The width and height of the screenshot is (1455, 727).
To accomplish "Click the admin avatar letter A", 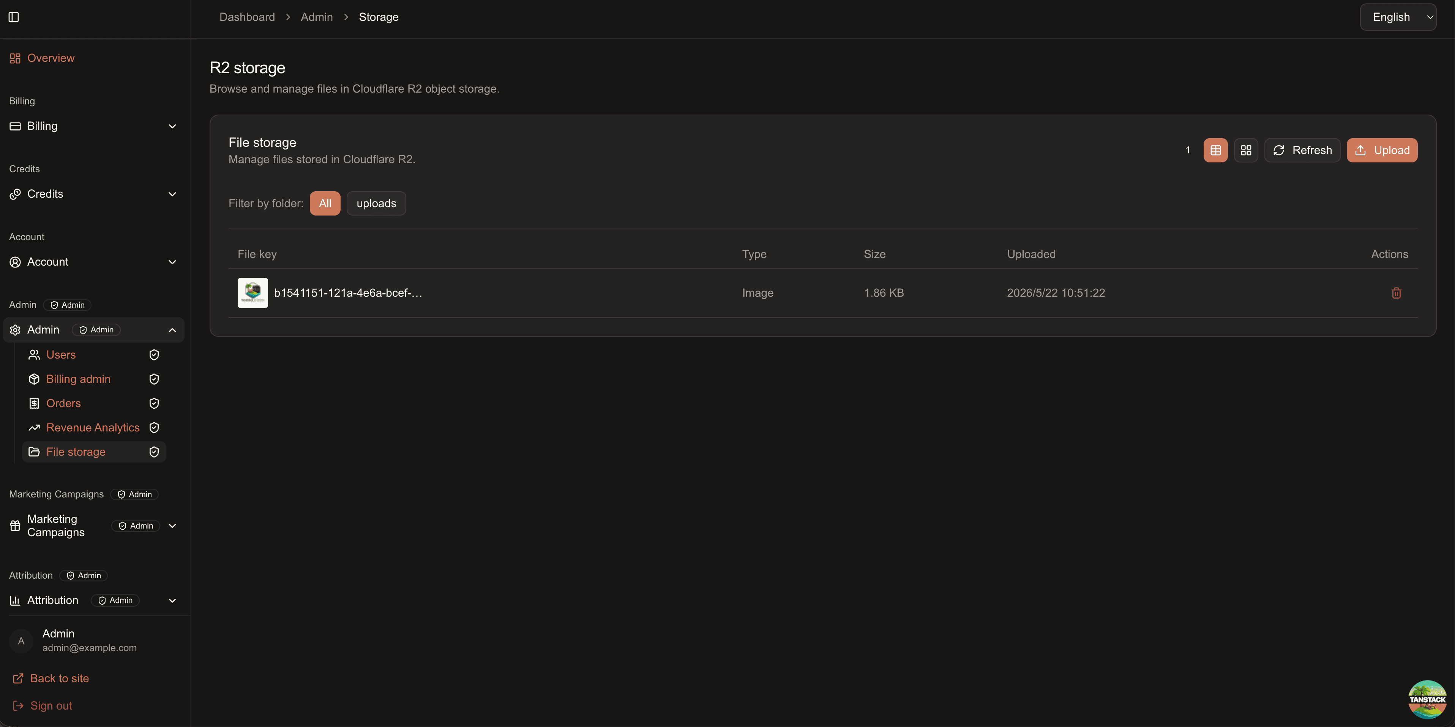I will coord(22,640).
